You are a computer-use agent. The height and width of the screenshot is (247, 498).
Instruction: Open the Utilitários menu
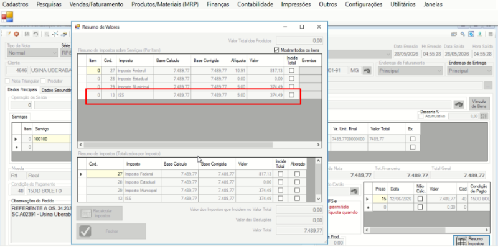pos(403,4)
